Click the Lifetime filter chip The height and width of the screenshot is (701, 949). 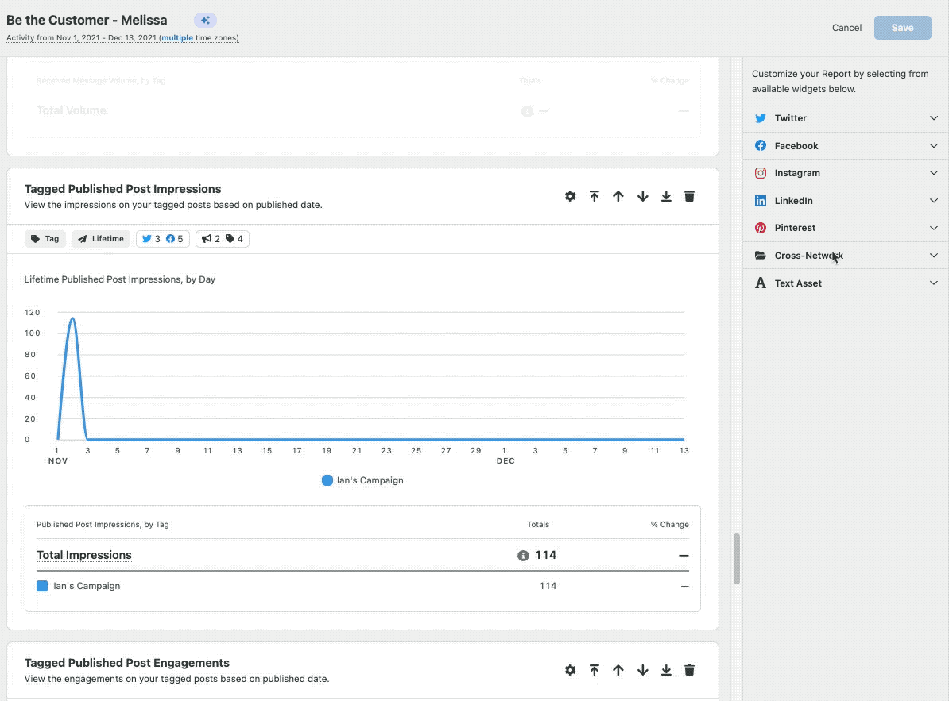pos(101,239)
